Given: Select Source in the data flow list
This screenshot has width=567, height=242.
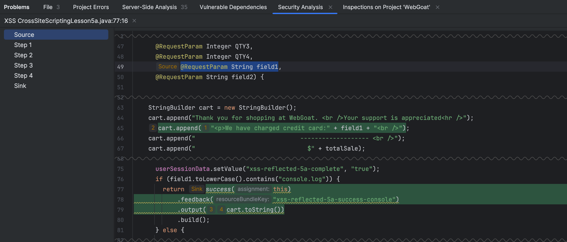Looking at the screenshot, I should click(56, 35).
